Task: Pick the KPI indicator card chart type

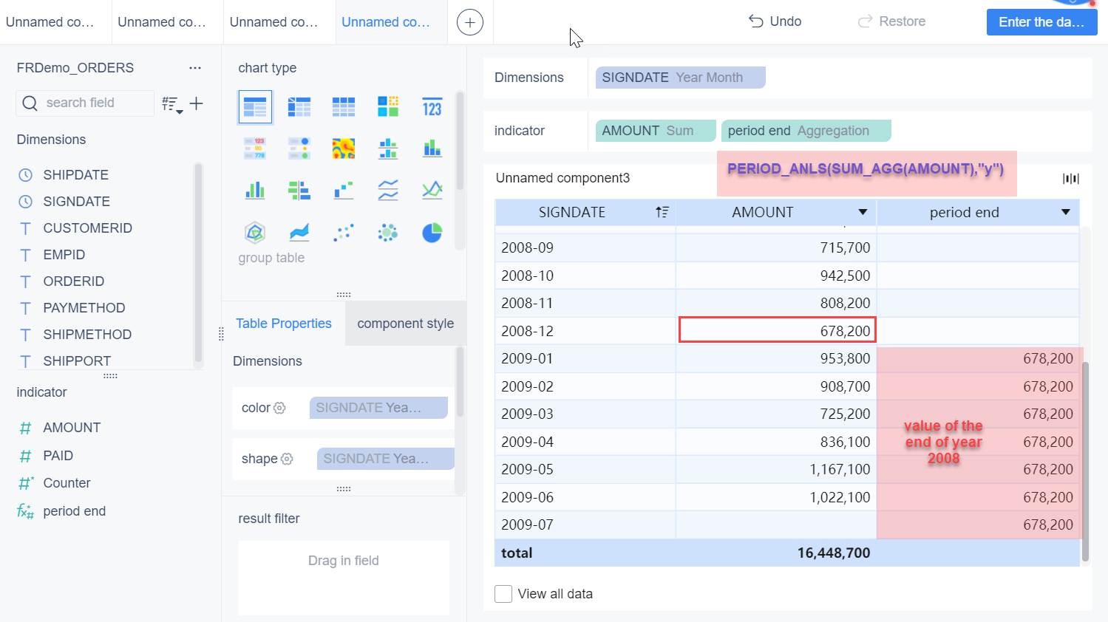Action: (432, 107)
